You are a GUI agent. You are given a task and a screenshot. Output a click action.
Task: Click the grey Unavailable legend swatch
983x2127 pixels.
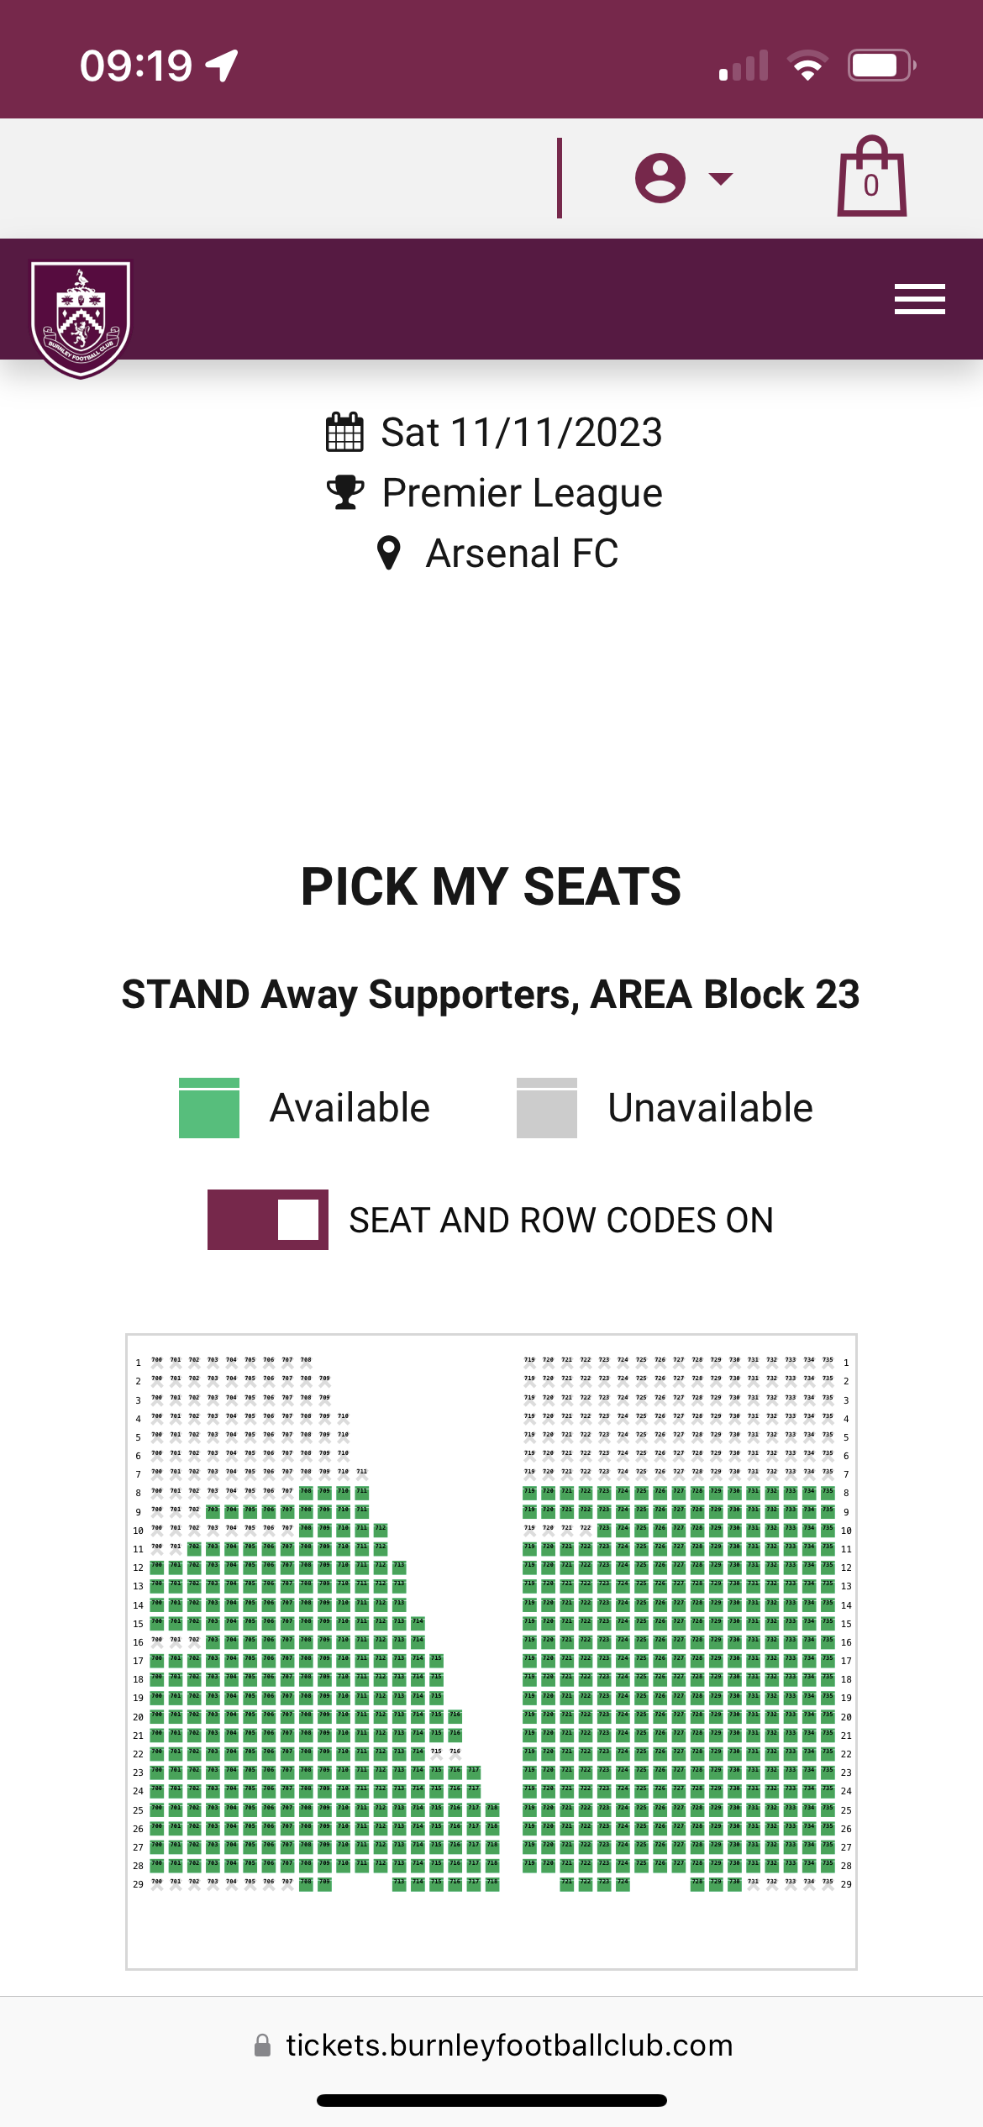pyautogui.click(x=547, y=1108)
